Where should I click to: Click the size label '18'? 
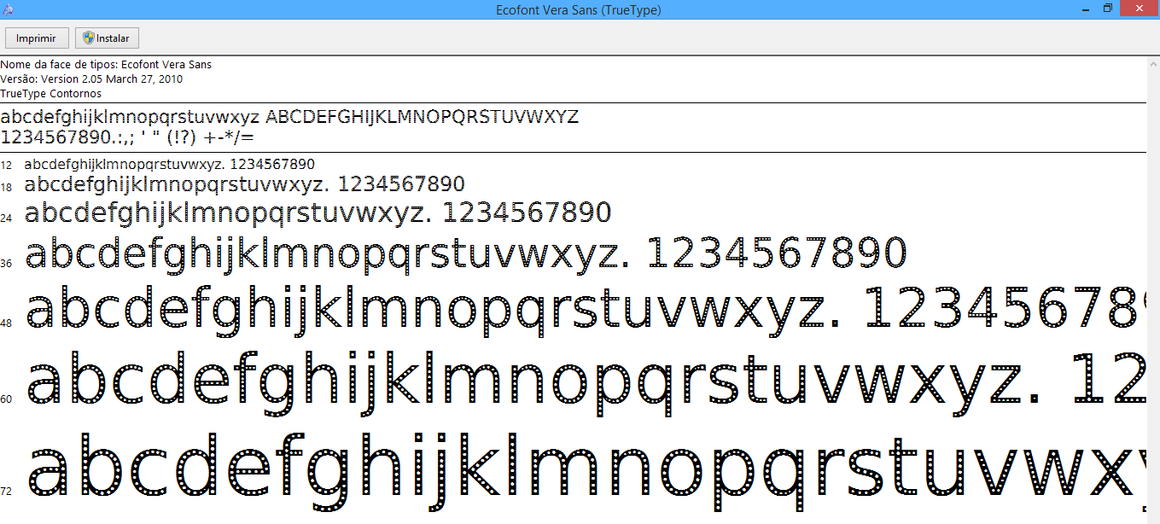pos(6,188)
